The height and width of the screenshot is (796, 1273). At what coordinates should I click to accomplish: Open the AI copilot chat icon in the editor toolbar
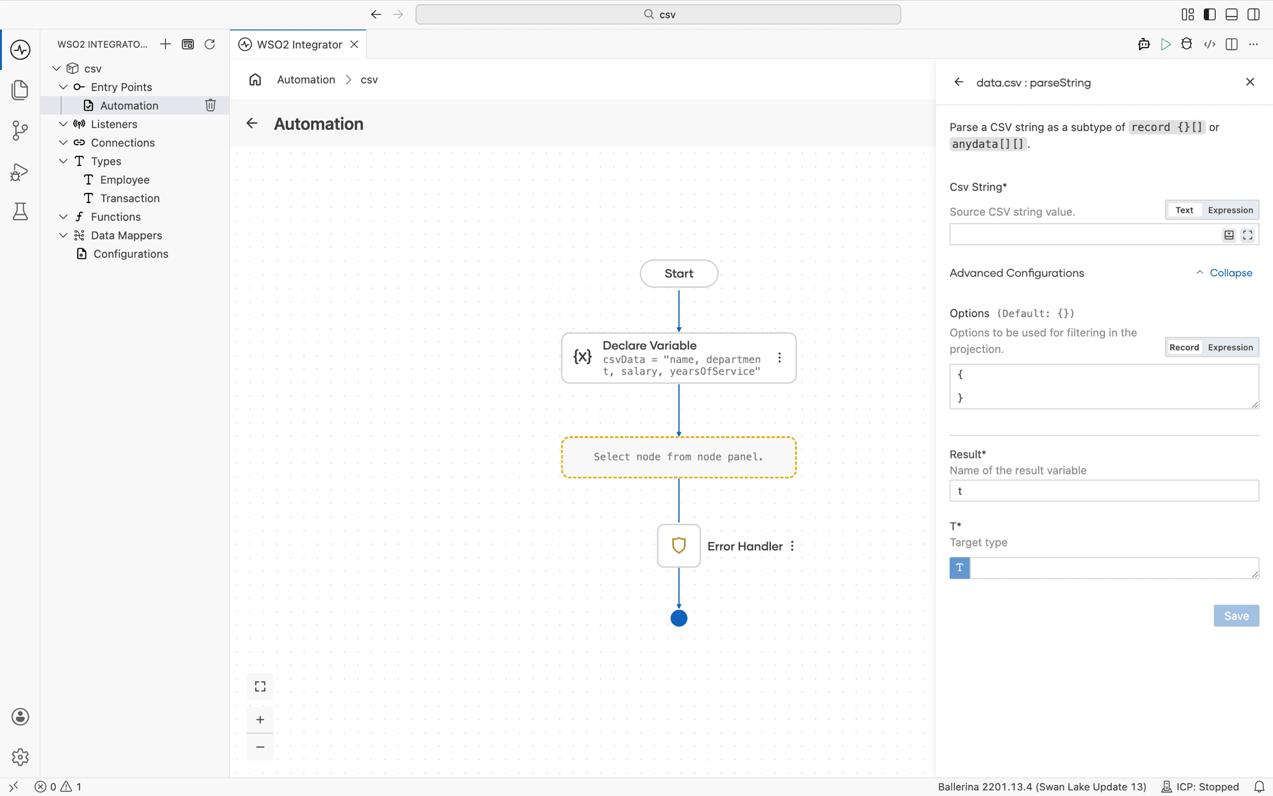pyautogui.click(x=1144, y=44)
